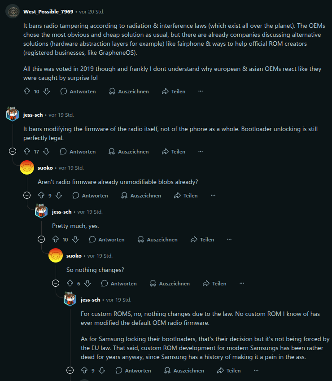Upvote jess-sch's bootloader unlocking comment

coord(27,151)
